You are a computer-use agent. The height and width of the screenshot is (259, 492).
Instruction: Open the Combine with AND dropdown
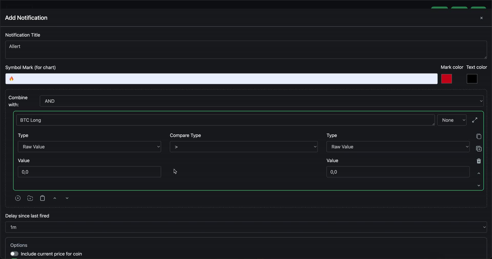click(x=261, y=101)
